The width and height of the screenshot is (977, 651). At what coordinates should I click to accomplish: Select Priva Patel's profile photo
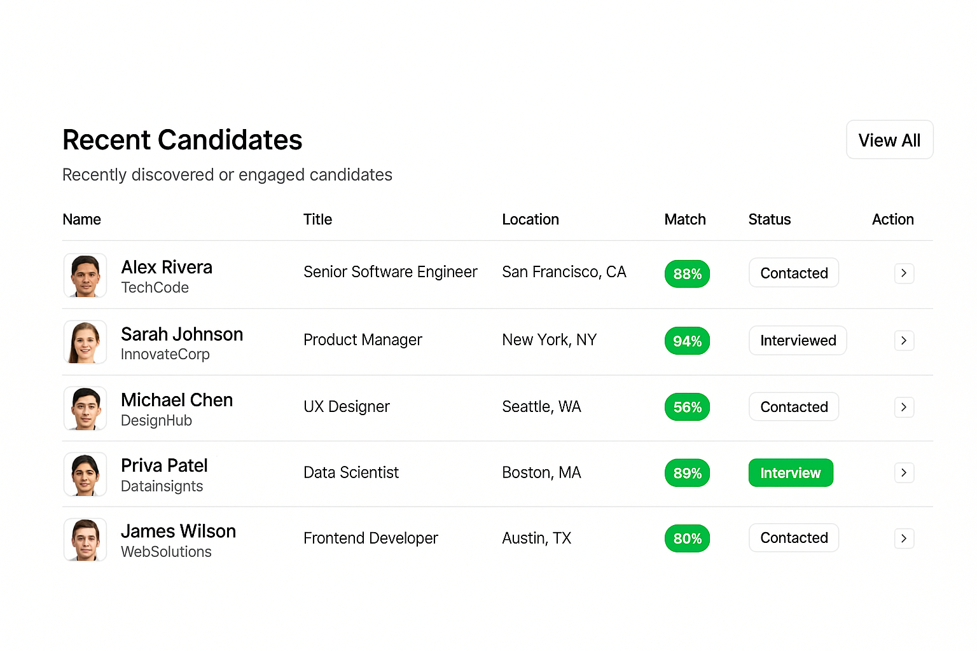(x=85, y=474)
